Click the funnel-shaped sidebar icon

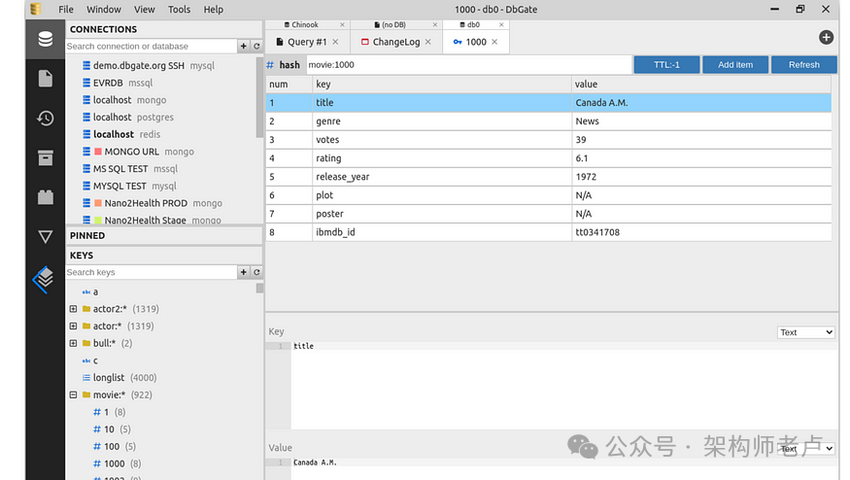click(45, 236)
